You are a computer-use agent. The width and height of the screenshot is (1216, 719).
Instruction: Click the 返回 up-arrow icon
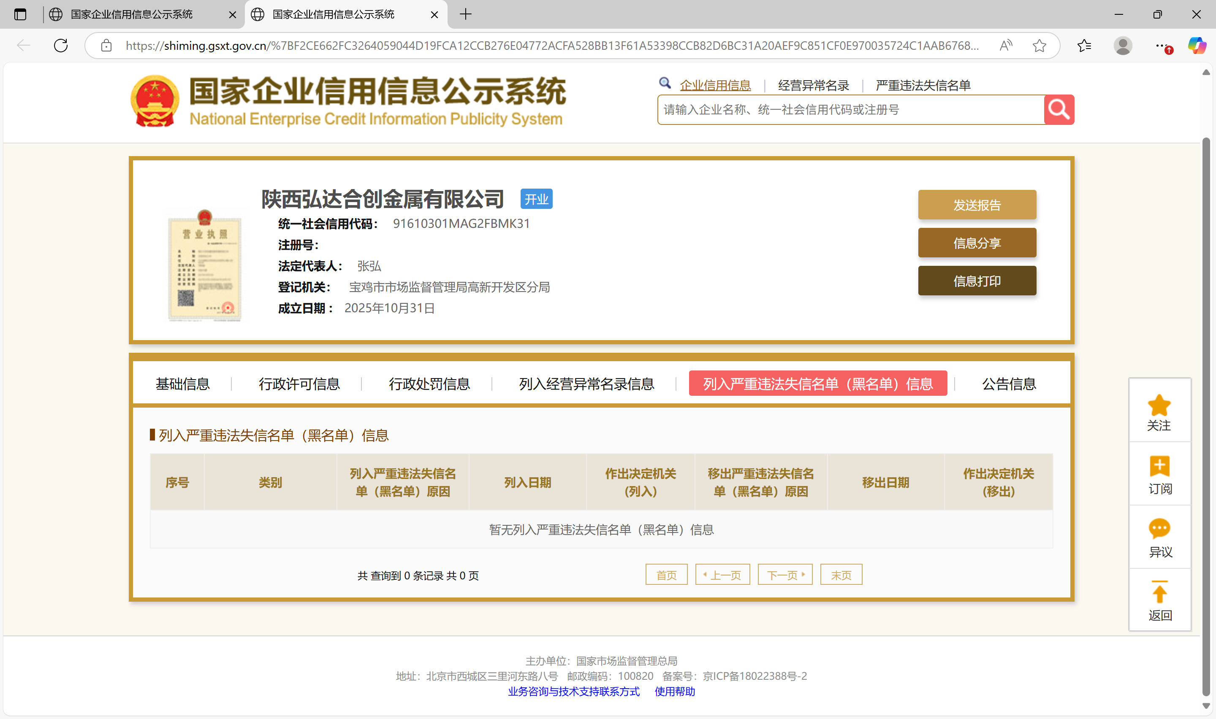1159,592
